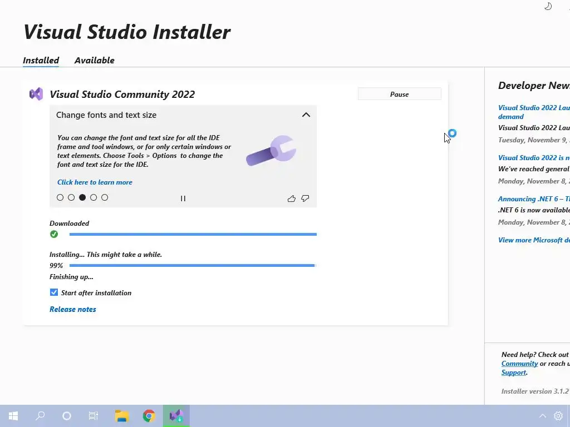
Task: Click the Visual Studio Installer title
Action: coord(127,32)
